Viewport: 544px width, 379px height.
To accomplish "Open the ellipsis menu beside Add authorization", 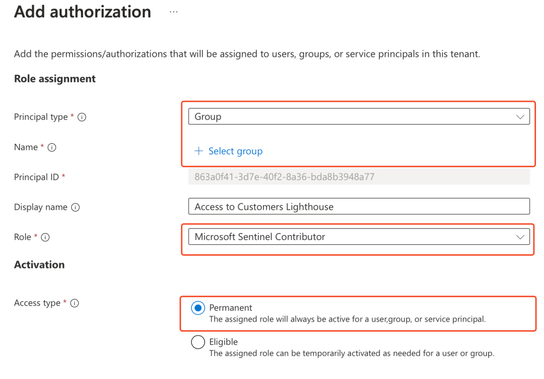I will pyautogui.click(x=174, y=12).
